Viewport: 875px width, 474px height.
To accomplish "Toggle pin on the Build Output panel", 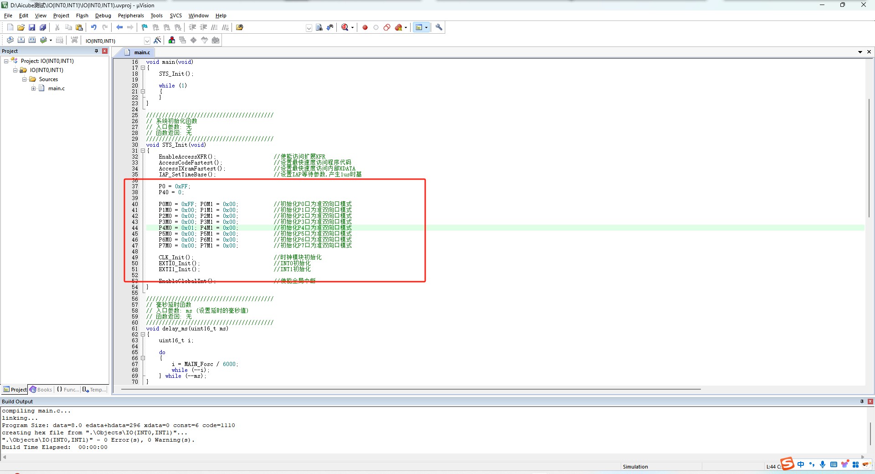I will pyautogui.click(x=862, y=402).
